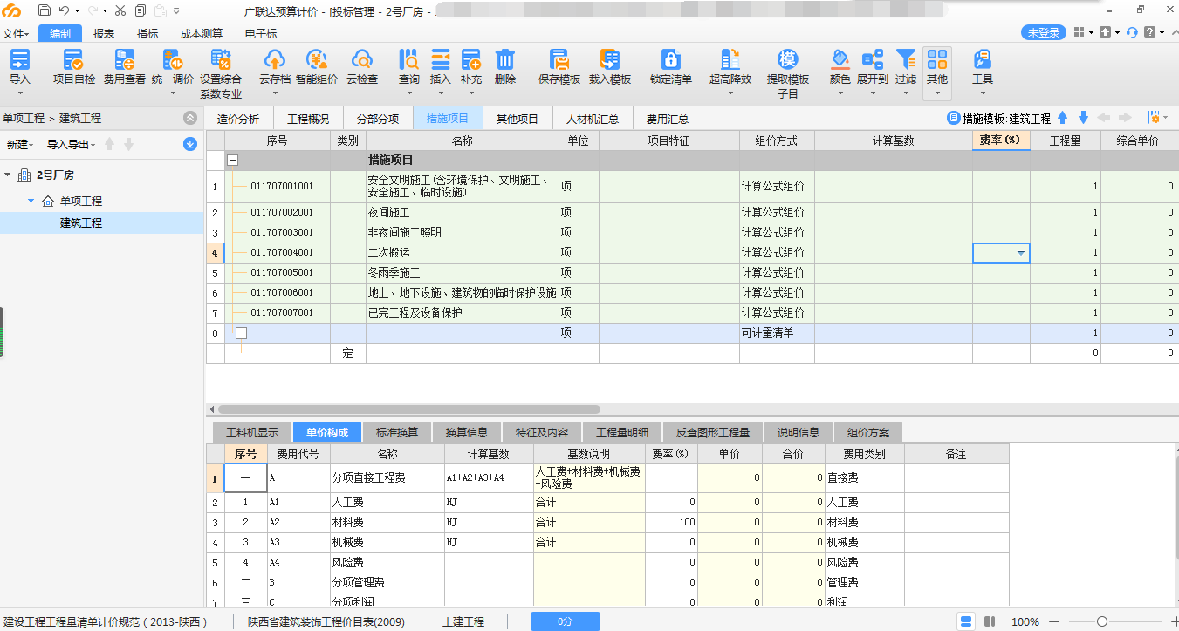Image resolution: width=1179 pixels, height=631 pixels.
Task: Open the 标准换算 bottom tab
Action: 397,432
